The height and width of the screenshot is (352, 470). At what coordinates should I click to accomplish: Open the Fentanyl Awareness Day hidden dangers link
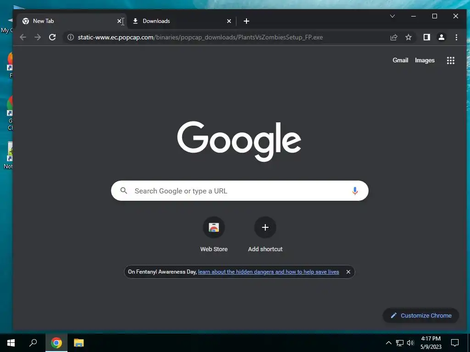coord(269,272)
